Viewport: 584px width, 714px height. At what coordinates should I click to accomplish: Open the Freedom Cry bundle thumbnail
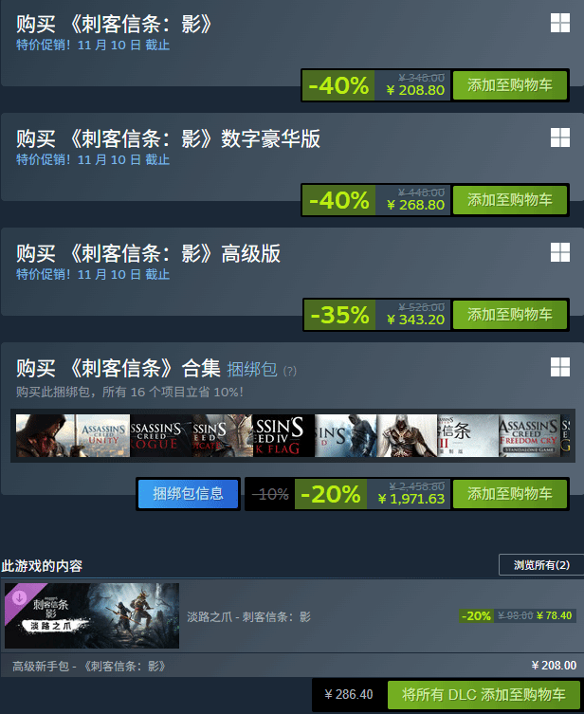(x=529, y=436)
